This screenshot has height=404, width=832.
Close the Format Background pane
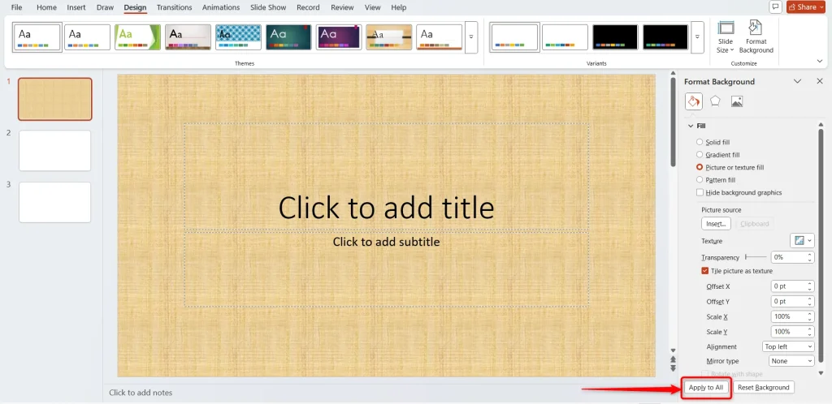[x=820, y=81]
